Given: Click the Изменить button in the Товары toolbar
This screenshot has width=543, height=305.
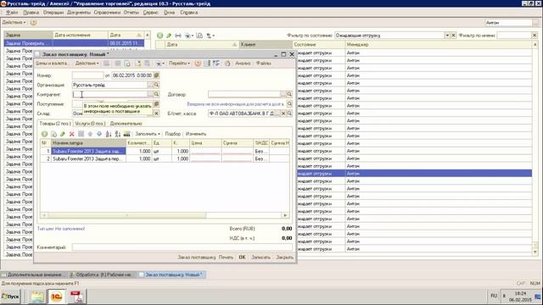Looking at the screenshot, I should (x=196, y=134).
